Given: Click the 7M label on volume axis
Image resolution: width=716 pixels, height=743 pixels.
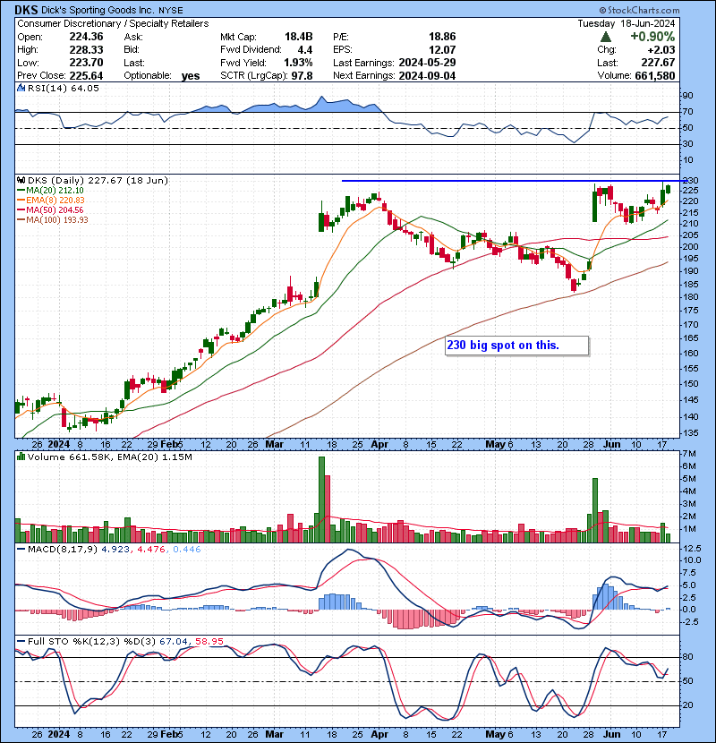Looking at the screenshot, I should click(x=688, y=454).
